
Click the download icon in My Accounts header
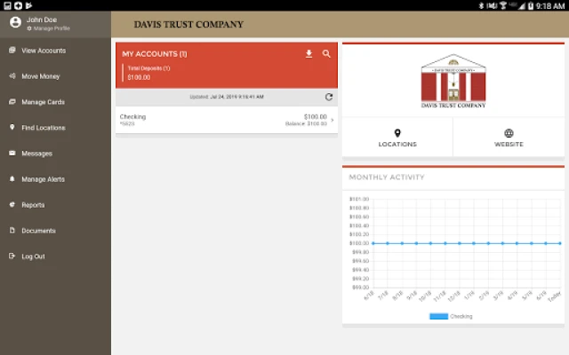point(309,54)
